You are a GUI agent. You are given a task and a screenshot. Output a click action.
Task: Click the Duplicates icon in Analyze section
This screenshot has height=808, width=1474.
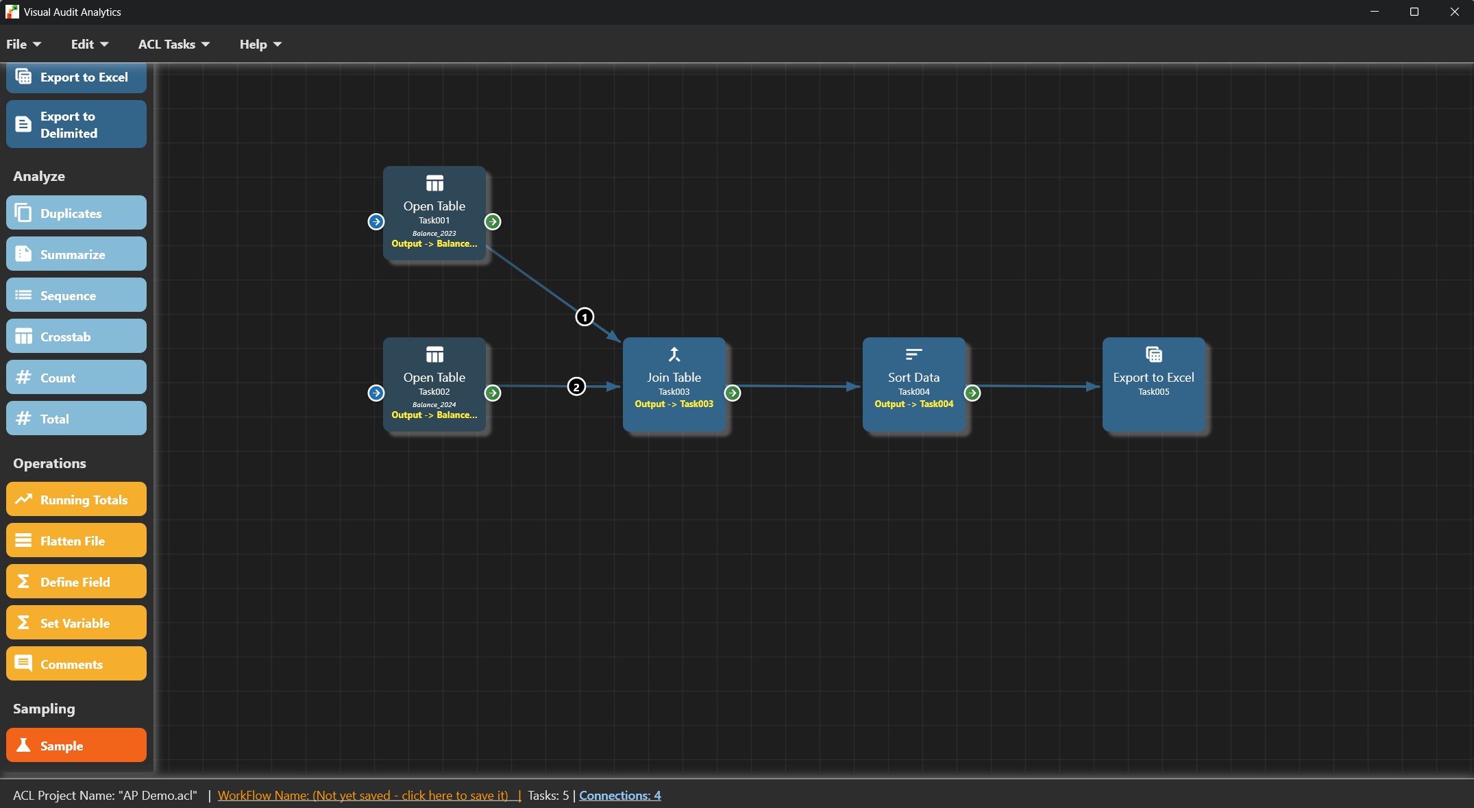(x=23, y=213)
